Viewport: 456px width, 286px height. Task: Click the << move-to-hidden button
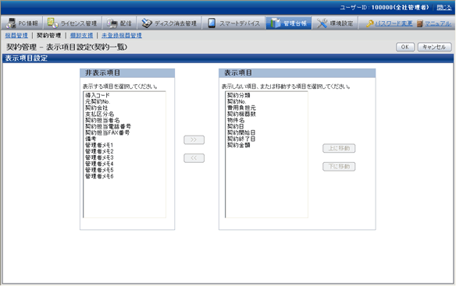coord(194,158)
